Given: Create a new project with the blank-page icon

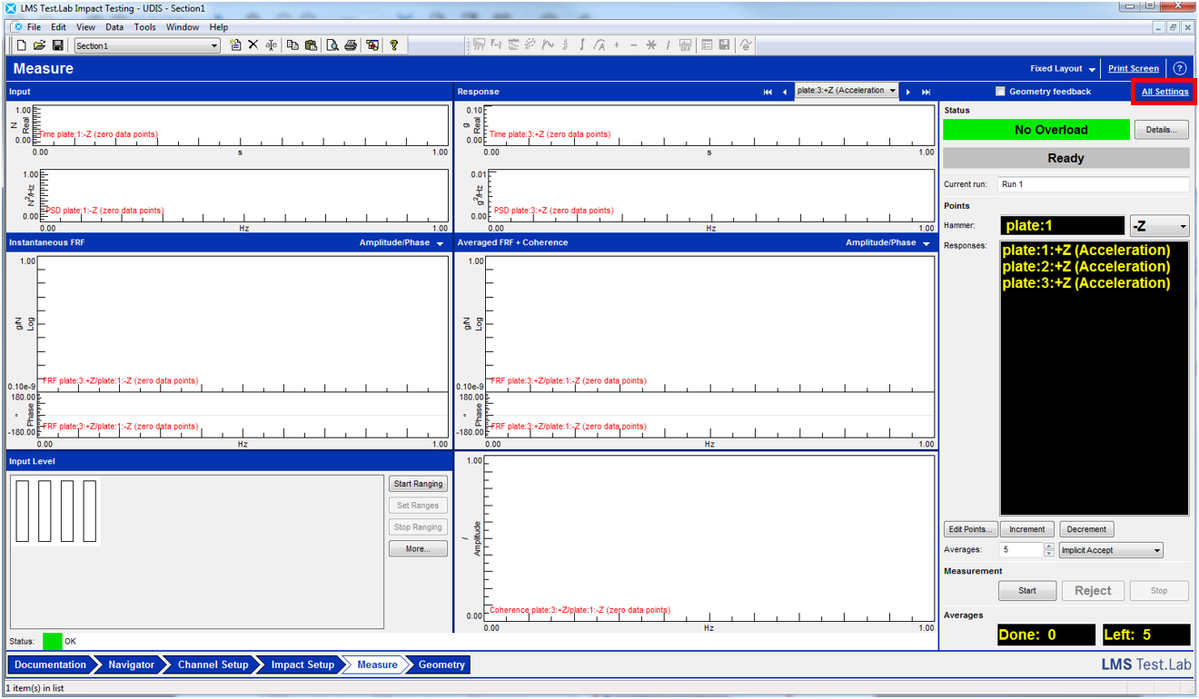Looking at the screenshot, I should [22, 45].
